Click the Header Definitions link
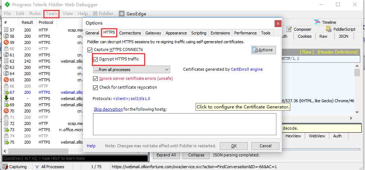The height and width of the screenshot is (170, 365). point(337,52)
